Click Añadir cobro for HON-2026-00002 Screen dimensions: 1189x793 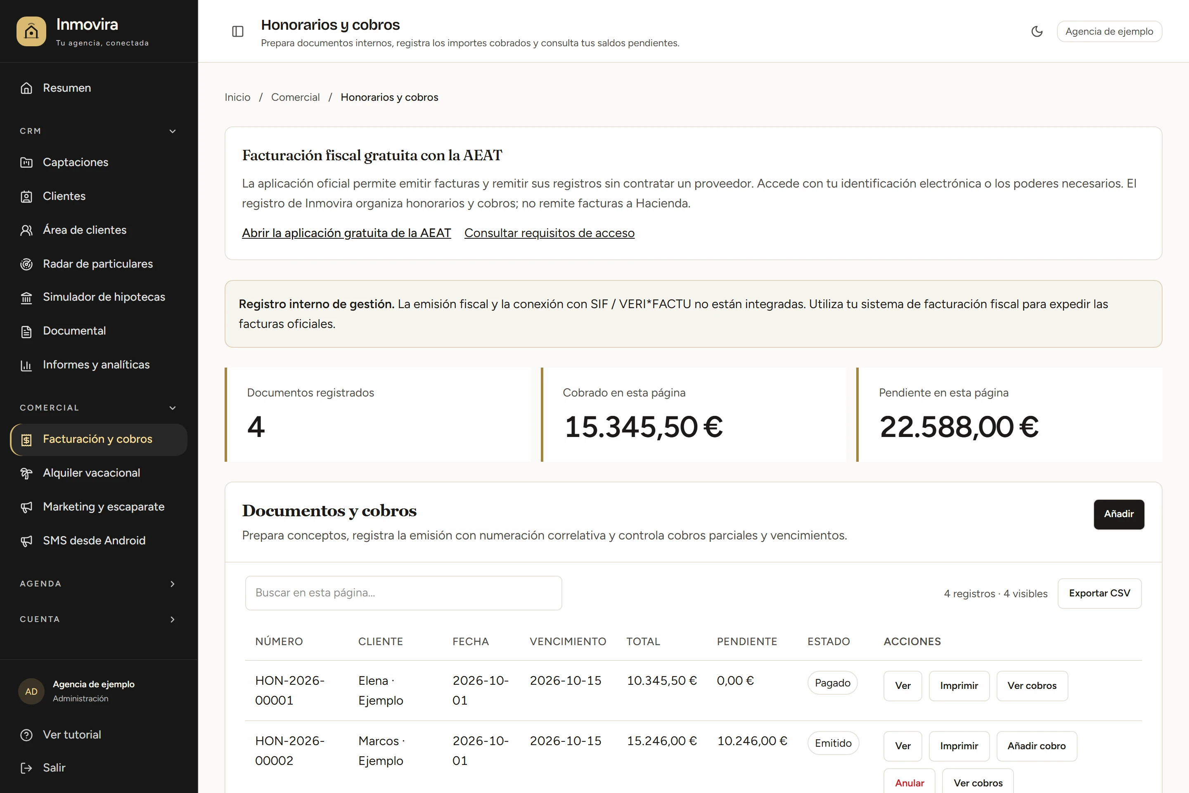tap(1036, 746)
